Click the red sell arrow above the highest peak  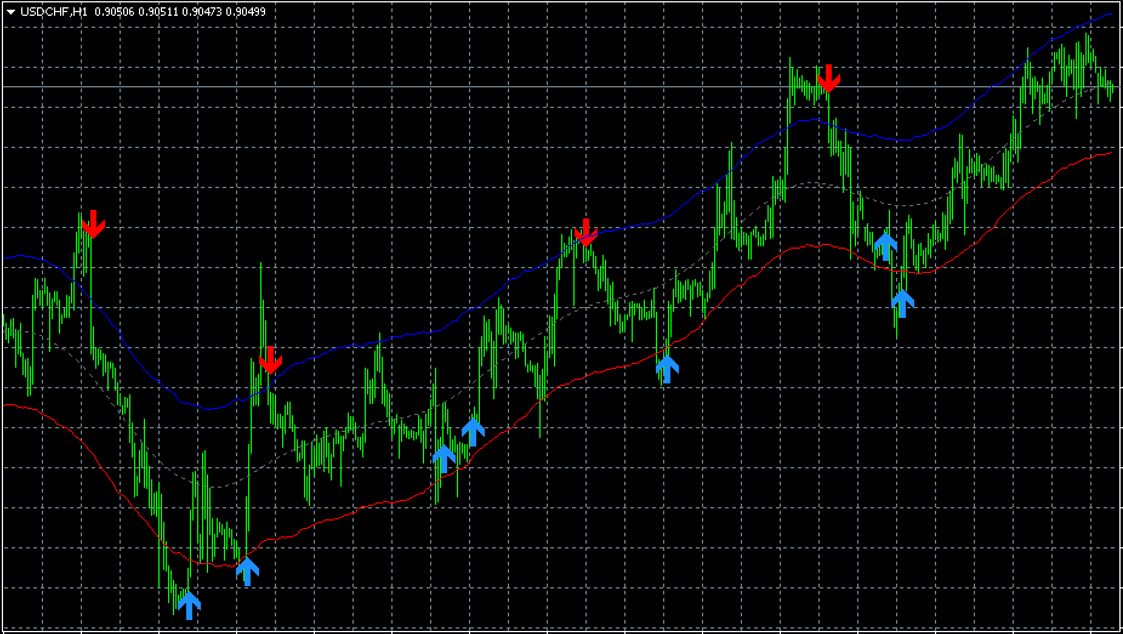pos(829,78)
